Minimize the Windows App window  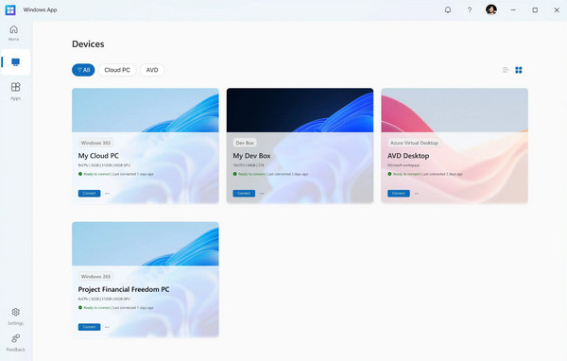[513, 10]
